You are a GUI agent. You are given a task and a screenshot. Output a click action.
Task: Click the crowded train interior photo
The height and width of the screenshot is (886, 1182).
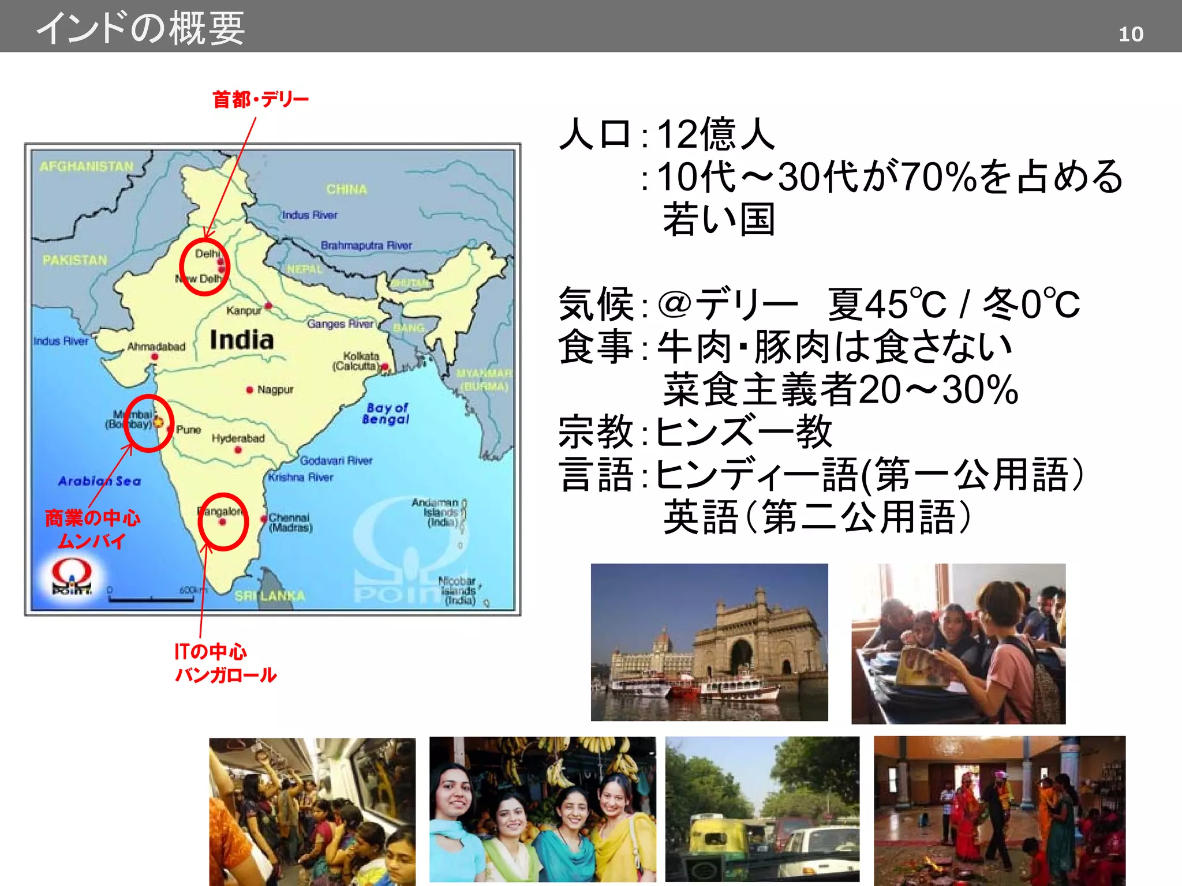312,812
